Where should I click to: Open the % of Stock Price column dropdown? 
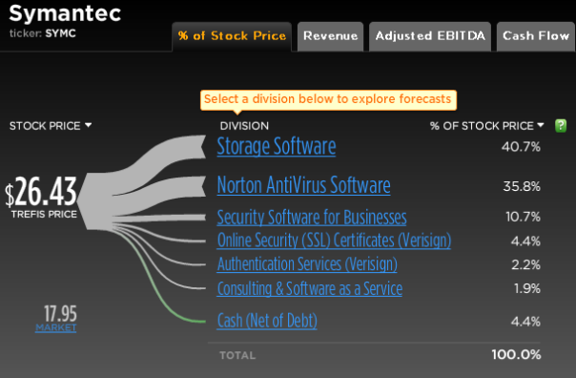[541, 125]
